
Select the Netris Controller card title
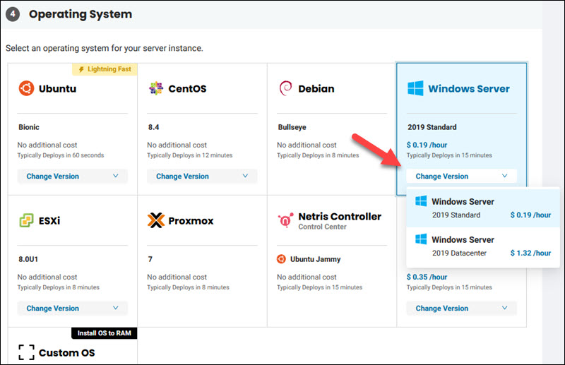click(340, 216)
